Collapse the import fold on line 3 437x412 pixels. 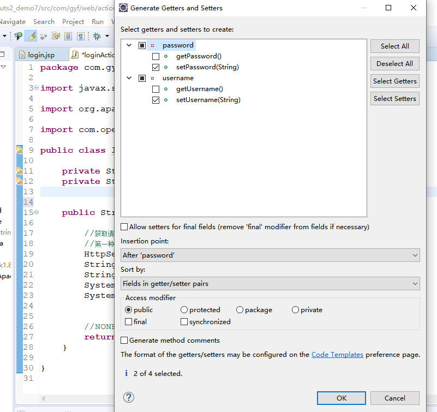point(36,88)
